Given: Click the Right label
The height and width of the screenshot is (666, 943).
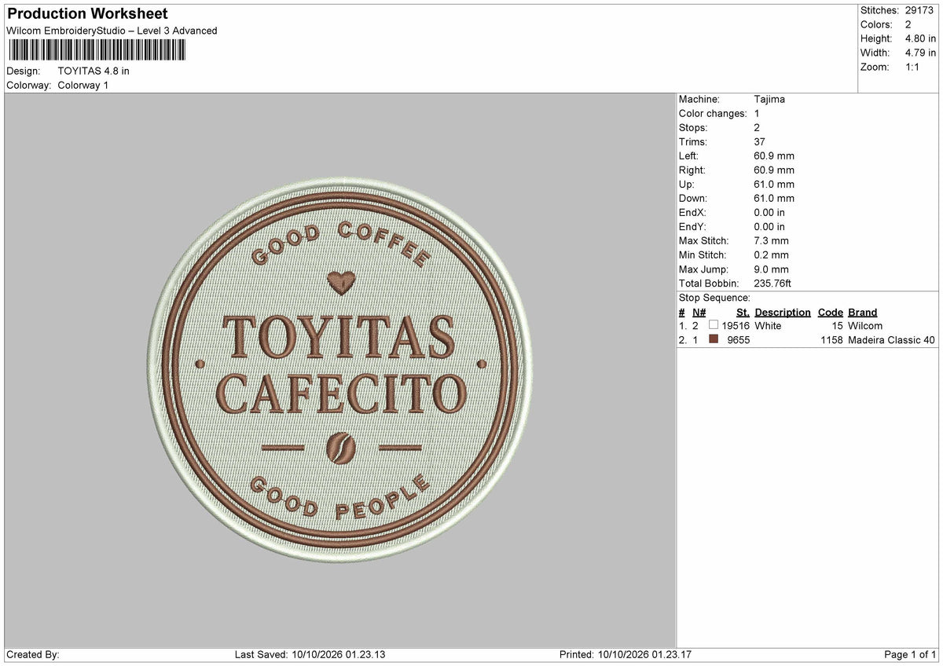Looking at the screenshot, I should point(692,170).
